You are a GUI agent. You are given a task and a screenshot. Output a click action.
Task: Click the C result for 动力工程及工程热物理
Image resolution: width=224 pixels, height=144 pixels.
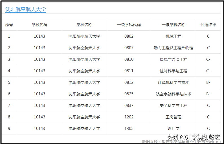pyautogui.click(x=208, y=48)
